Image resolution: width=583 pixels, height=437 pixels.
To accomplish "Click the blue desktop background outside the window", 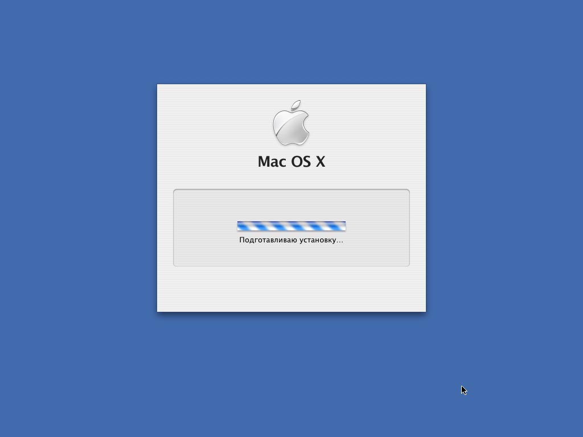I will click(75, 223).
